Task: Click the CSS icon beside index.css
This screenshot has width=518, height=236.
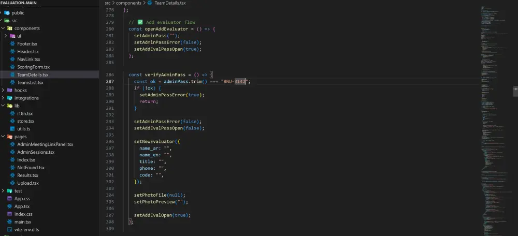Action: [x=9, y=214]
